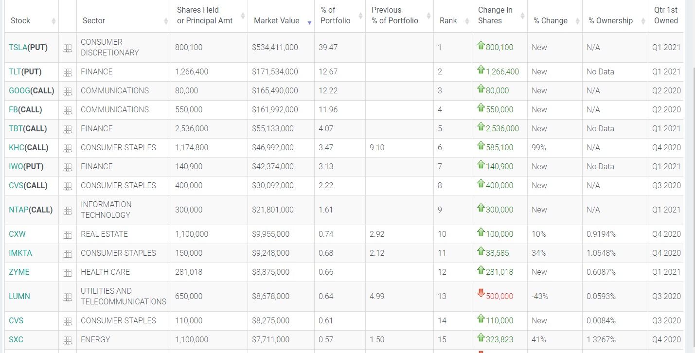Select the 9.10 previous portfolio cell
The image size is (695, 353).
[399, 148]
